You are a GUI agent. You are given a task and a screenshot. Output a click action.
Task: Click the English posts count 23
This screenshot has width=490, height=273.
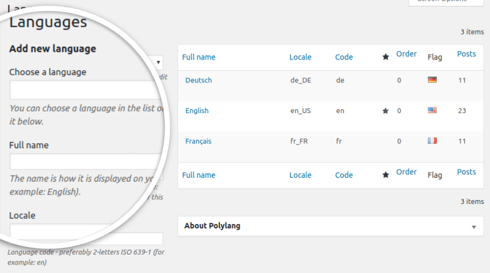462,111
